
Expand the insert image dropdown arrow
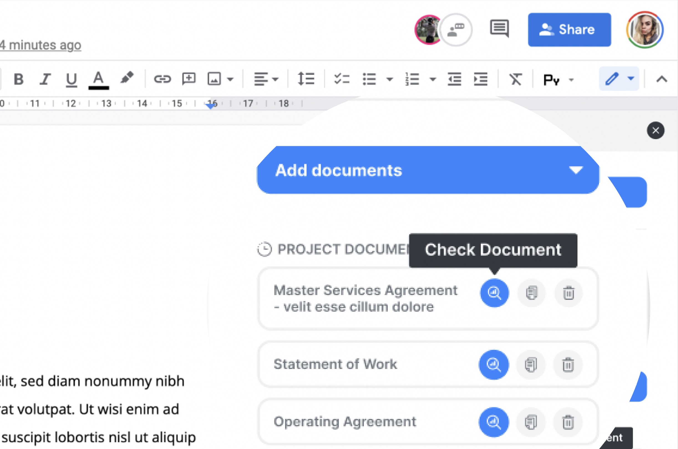coord(230,79)
